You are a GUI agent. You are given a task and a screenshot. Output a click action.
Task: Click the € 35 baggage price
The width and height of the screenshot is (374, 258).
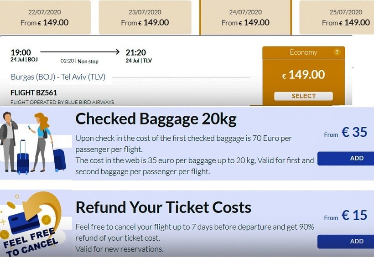click(x=354, y=132)
